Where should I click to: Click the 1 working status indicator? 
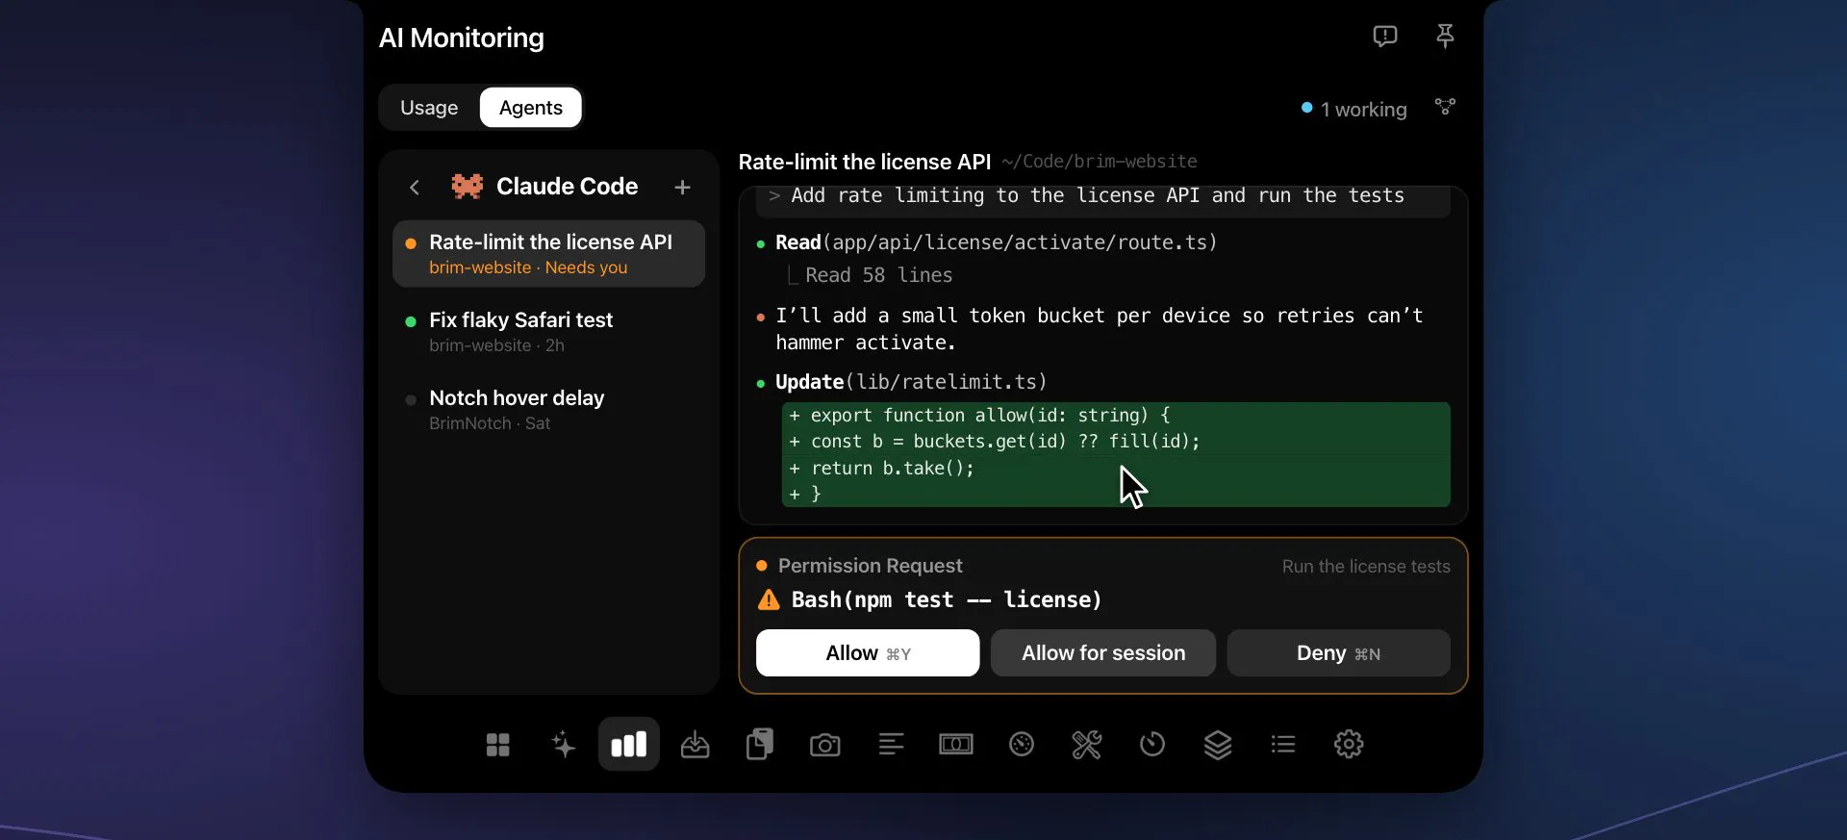[x=1354, y=110]
